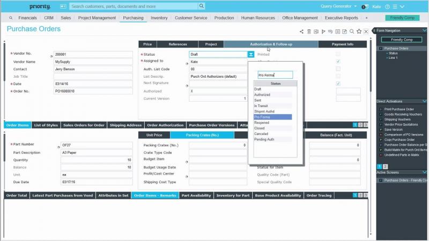The image size is (429, 241).
Task: Click the lookup icon beside Part Number field
Action: [58, 147]
